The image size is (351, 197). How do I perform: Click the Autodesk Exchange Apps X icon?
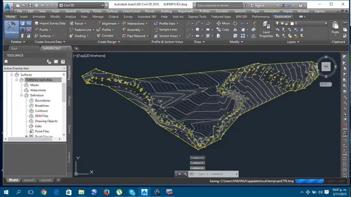click(x=283, y=5)
